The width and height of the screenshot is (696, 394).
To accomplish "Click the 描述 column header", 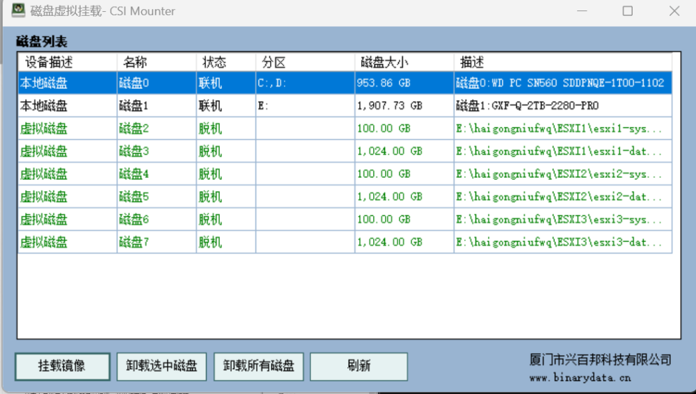I will coord(562,63).
